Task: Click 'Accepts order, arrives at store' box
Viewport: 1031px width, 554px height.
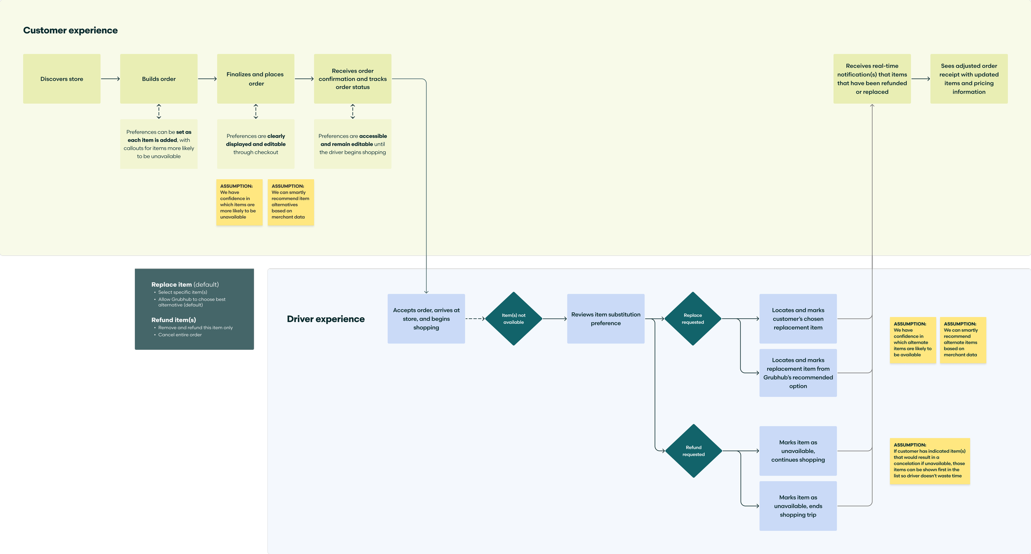Action: click(x=426, y=319)
